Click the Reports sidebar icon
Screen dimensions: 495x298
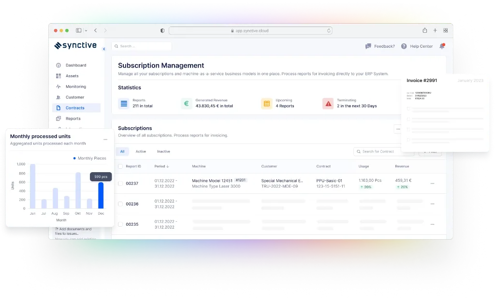58,119
